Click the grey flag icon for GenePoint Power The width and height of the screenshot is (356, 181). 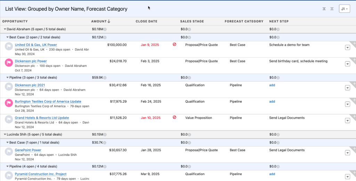click(9, 151)
